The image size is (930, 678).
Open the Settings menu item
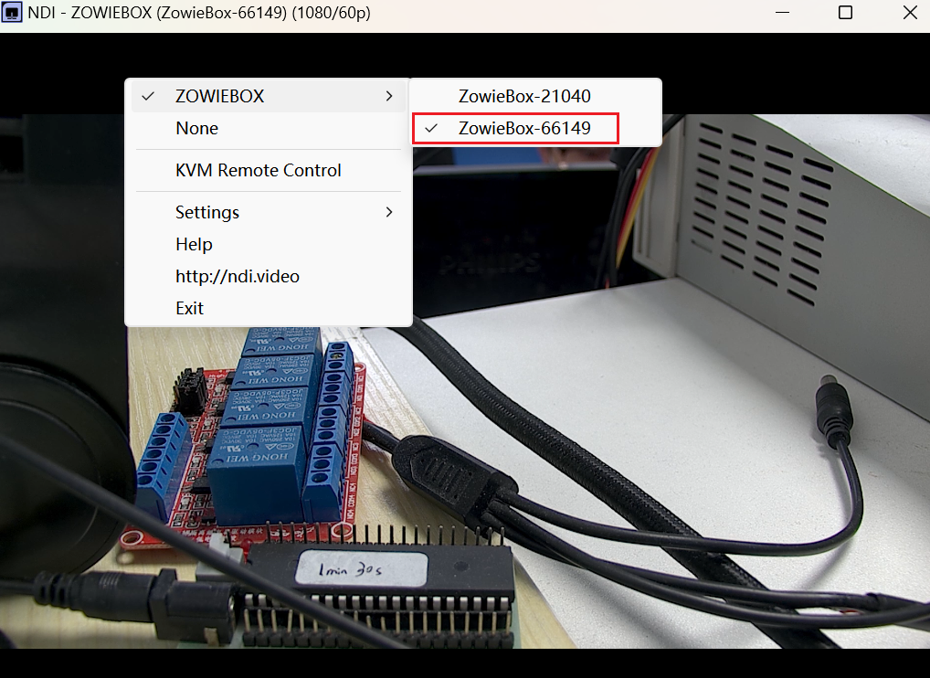(x=207, y=212)
